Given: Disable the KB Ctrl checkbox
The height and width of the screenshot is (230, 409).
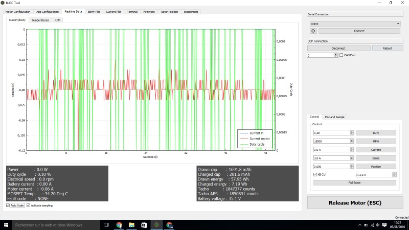Looking at the screenshot, I should (314, 174).
